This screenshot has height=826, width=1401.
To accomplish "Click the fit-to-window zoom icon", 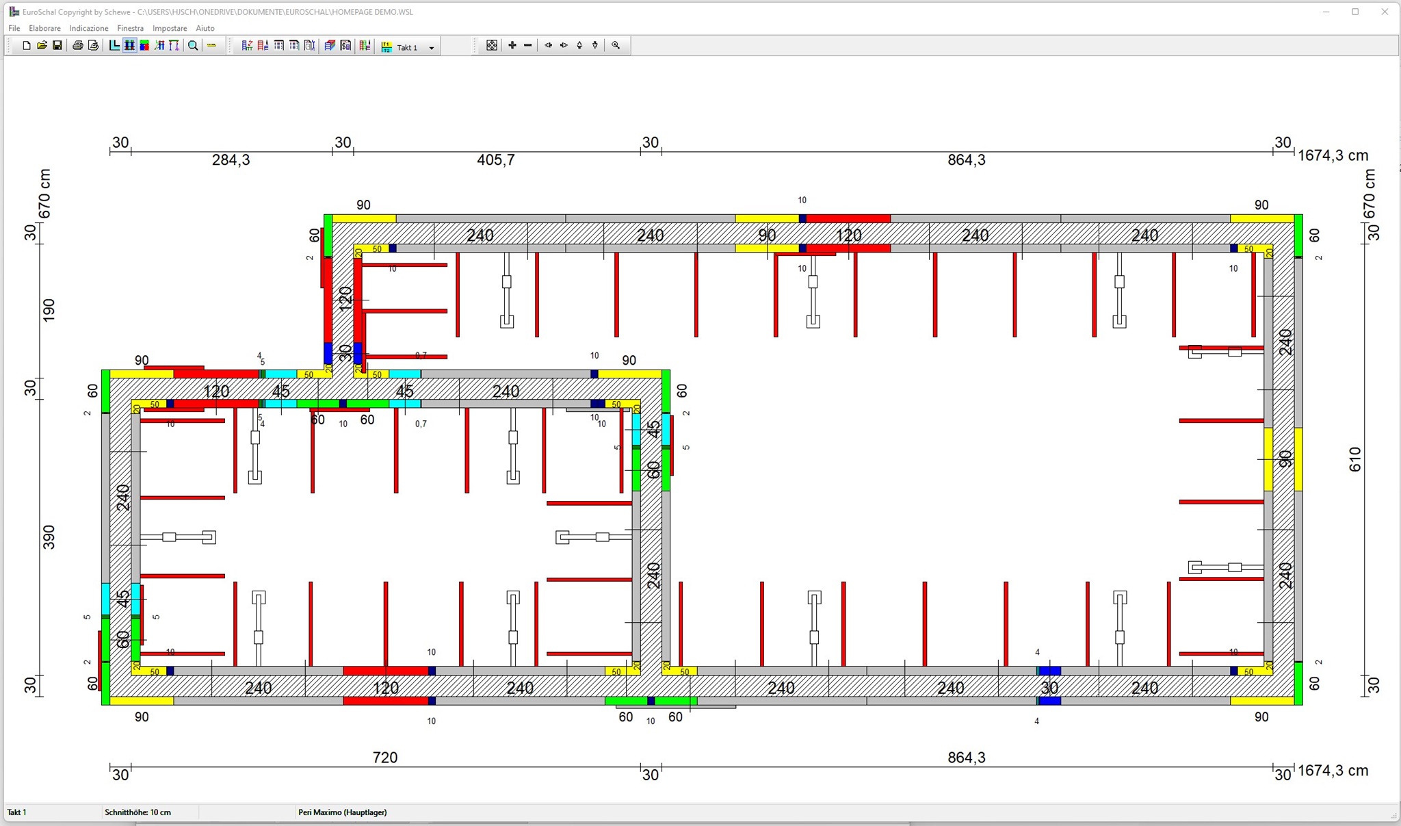I will pos(491,46).
